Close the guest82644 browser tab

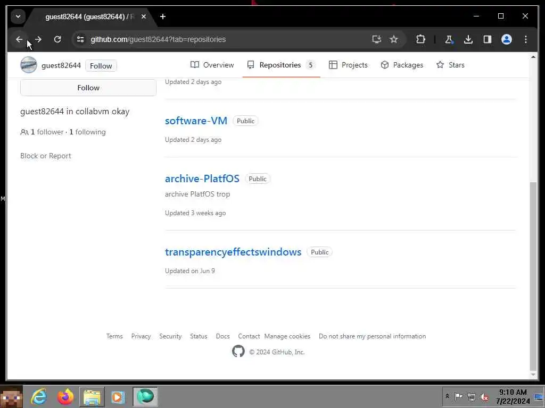tap(144, 16)
